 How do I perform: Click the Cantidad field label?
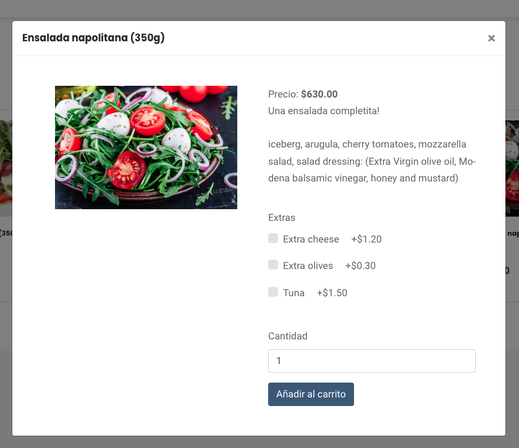tap(287, 336)
